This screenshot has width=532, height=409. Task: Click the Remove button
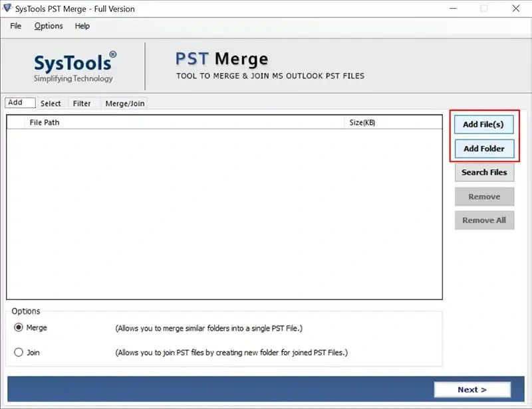coord(484,197)
